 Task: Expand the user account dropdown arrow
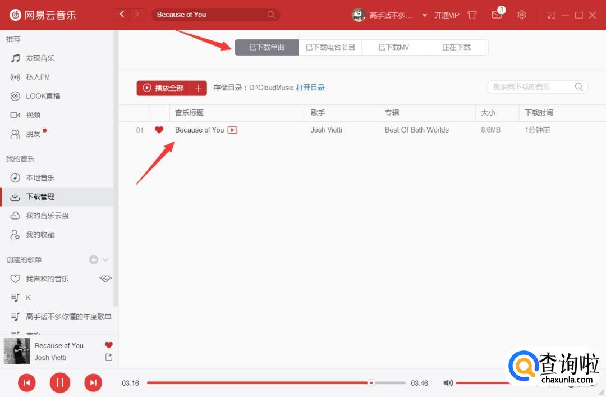424,15
